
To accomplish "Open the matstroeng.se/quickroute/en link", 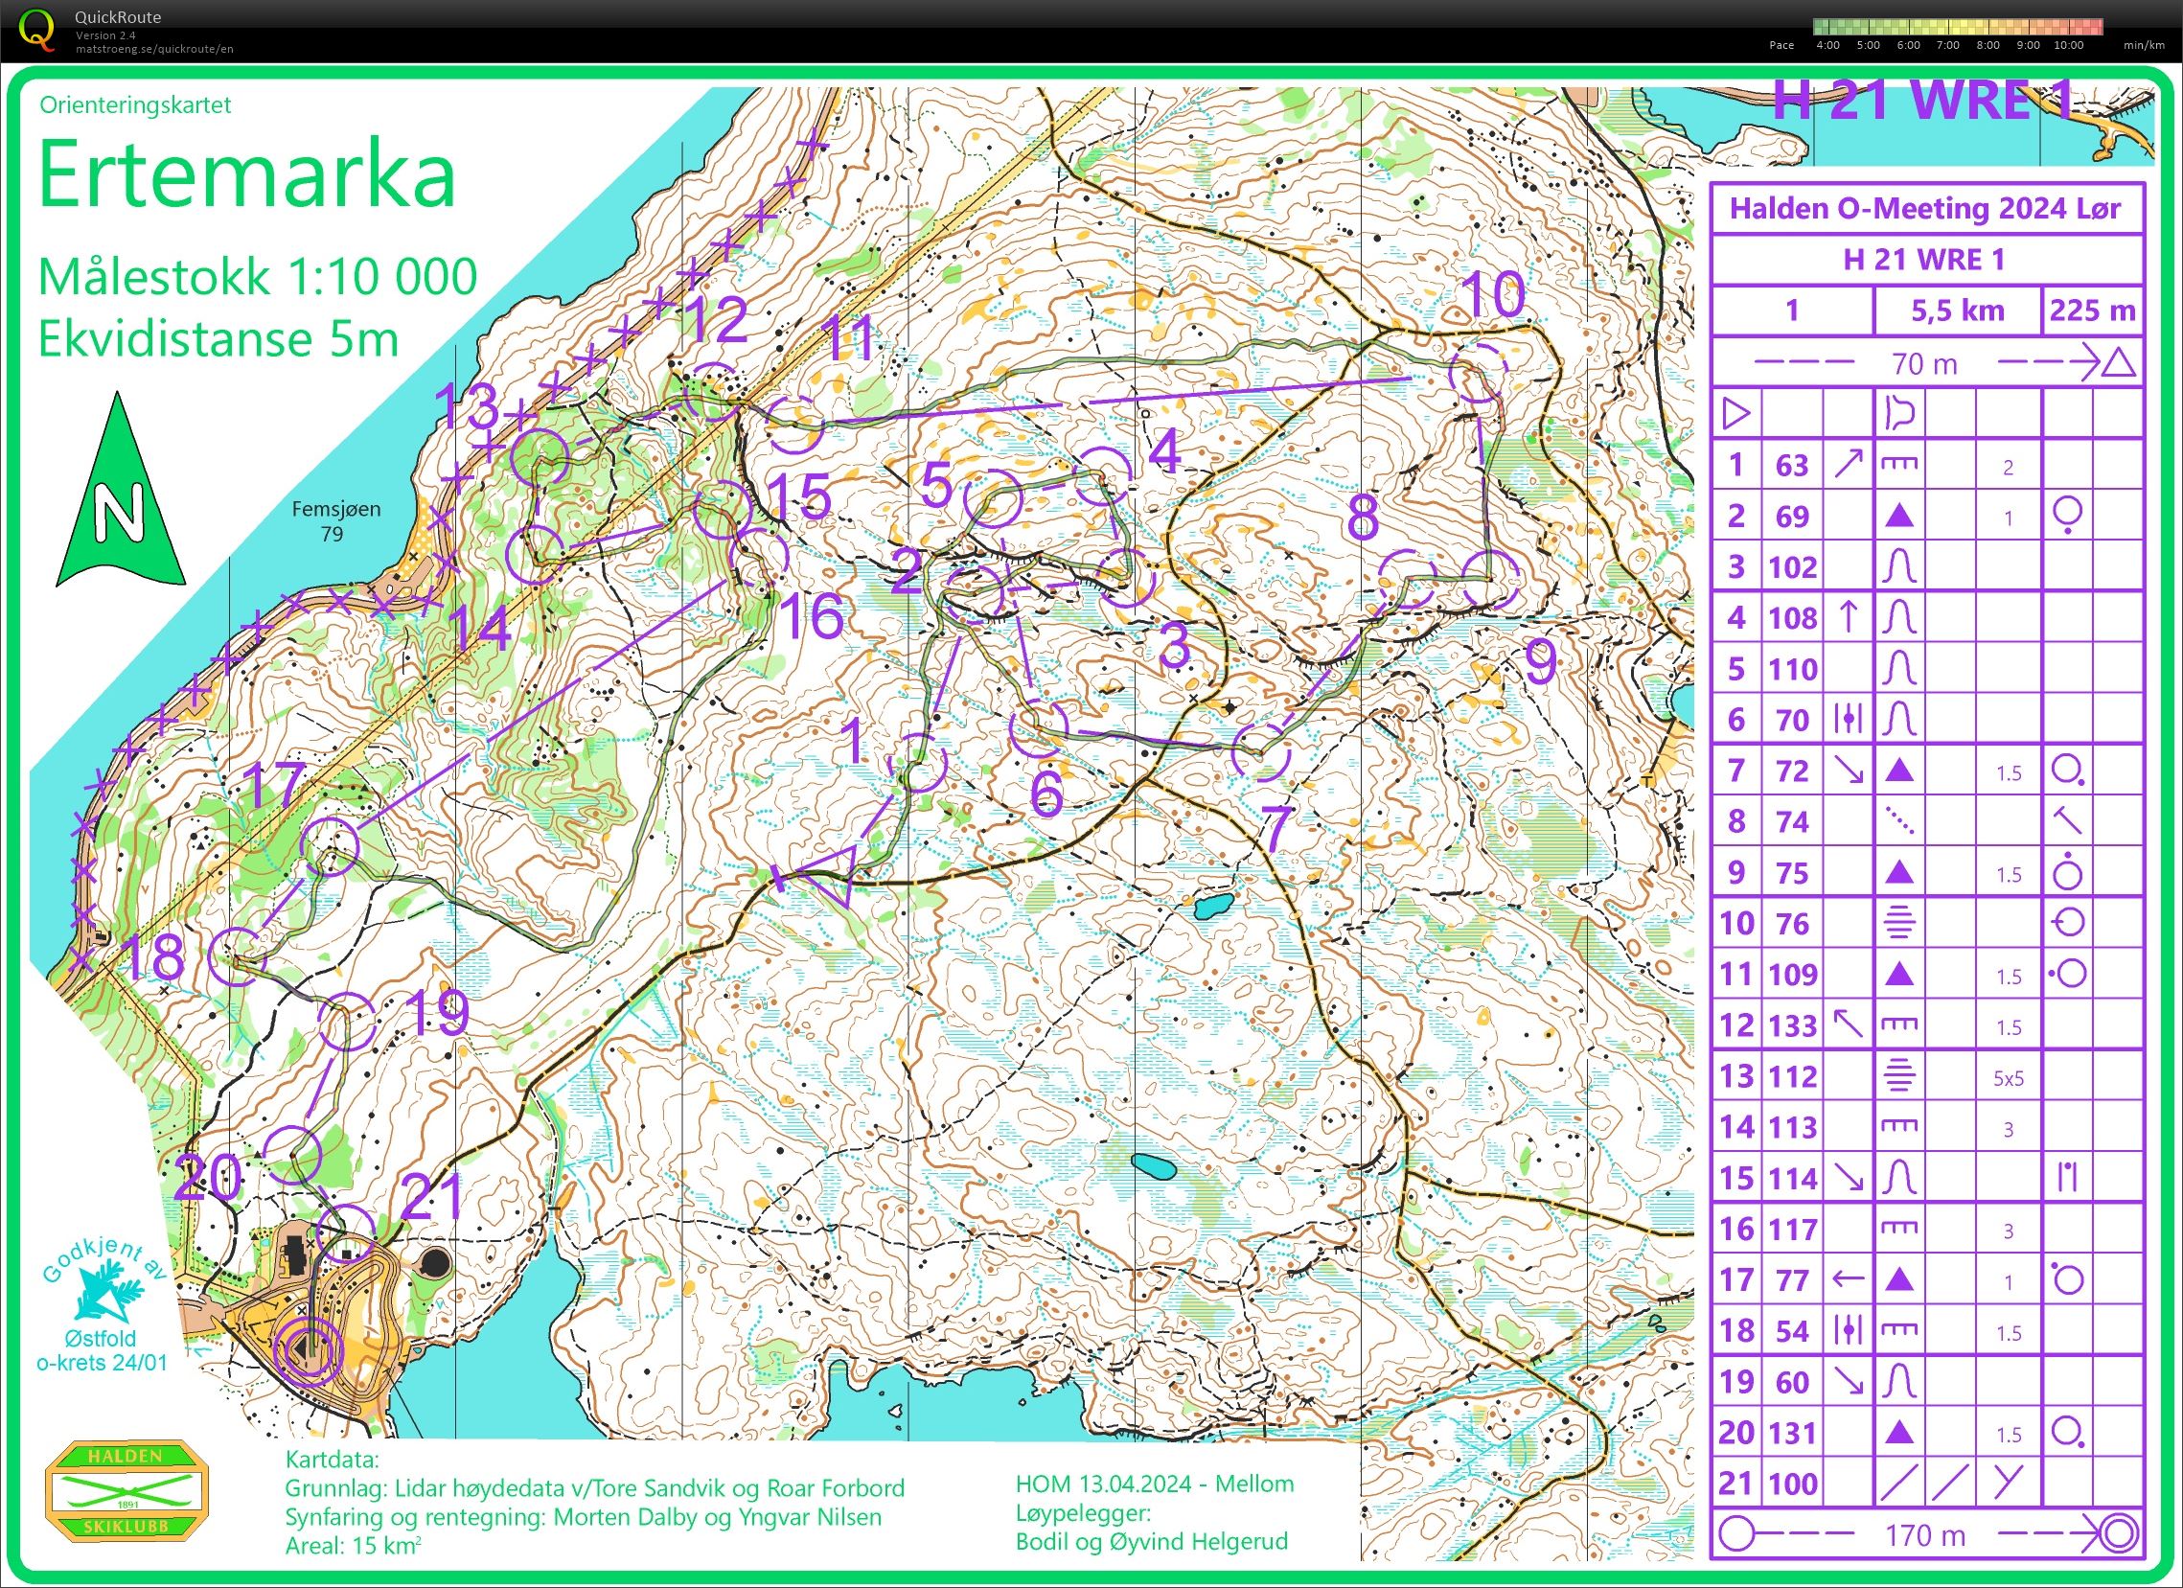I will click(154, 49).
